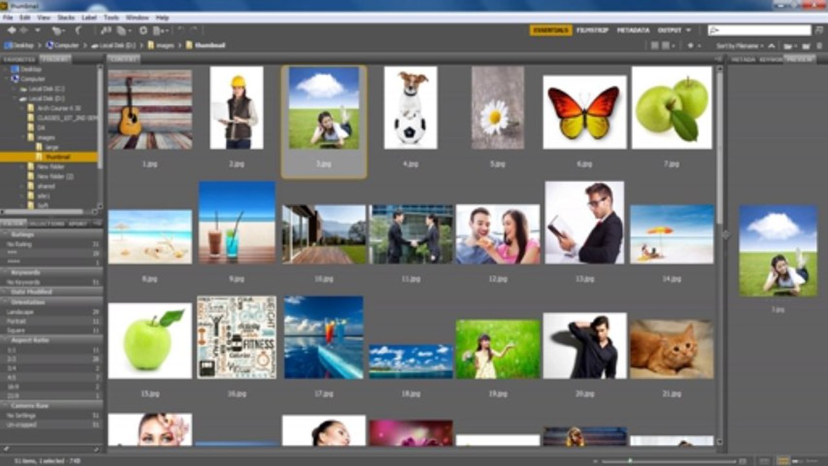Select the images folder in tree

click(x=47, y=137)
